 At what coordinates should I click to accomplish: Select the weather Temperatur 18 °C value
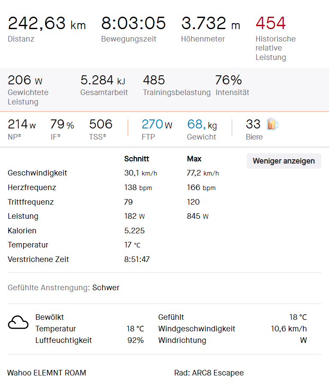point(135,329)
